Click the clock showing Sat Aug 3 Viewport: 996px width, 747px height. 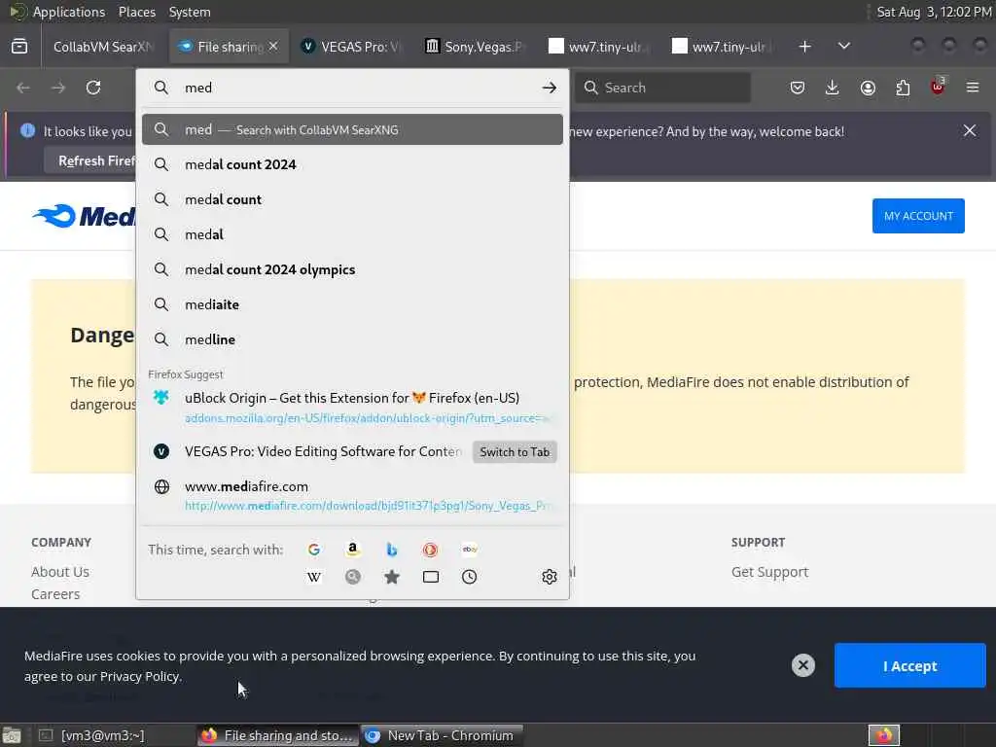pyautogui.click(x=934, y=12)
